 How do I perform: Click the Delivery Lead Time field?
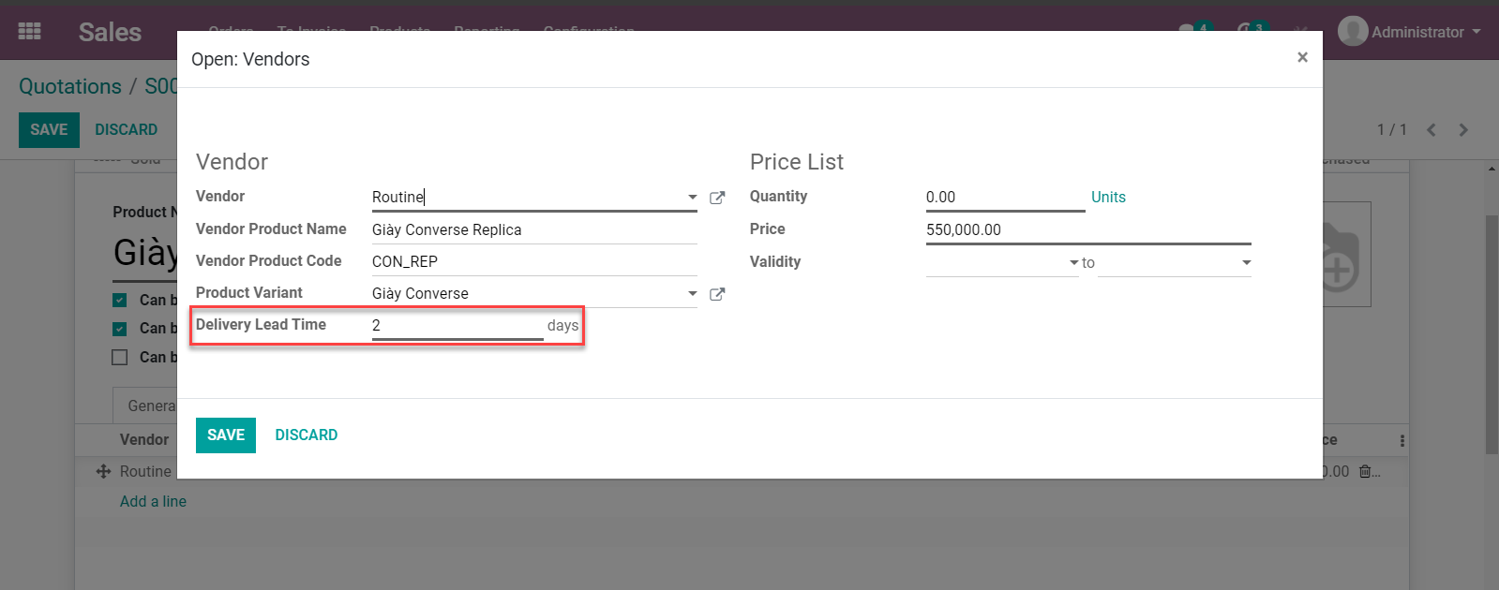457,326
